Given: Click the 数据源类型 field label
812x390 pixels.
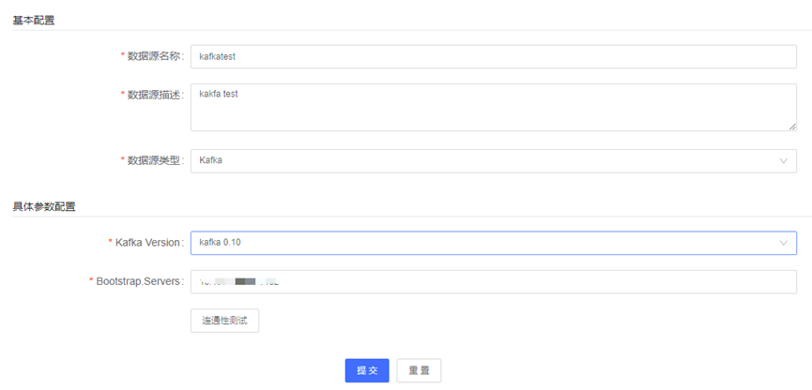Looking at the screenshot, I should tap(154, 161).
